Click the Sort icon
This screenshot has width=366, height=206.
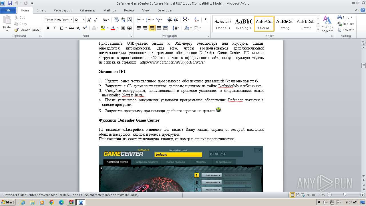click(196, 20)
